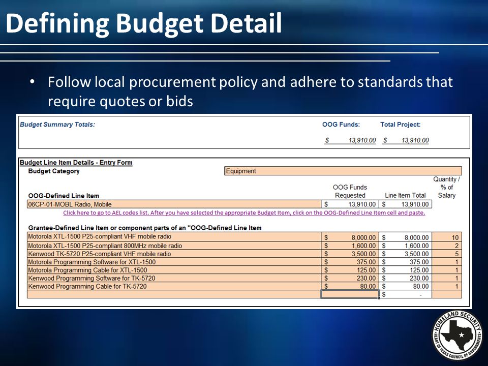Viewport: 488px width, 366px height.
Task: Click the 80.00 Line Item Total cell
Action: 405,286
